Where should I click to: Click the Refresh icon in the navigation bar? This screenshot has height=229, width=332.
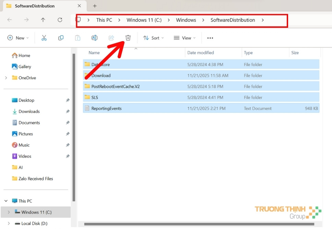[x=60, y=20]
